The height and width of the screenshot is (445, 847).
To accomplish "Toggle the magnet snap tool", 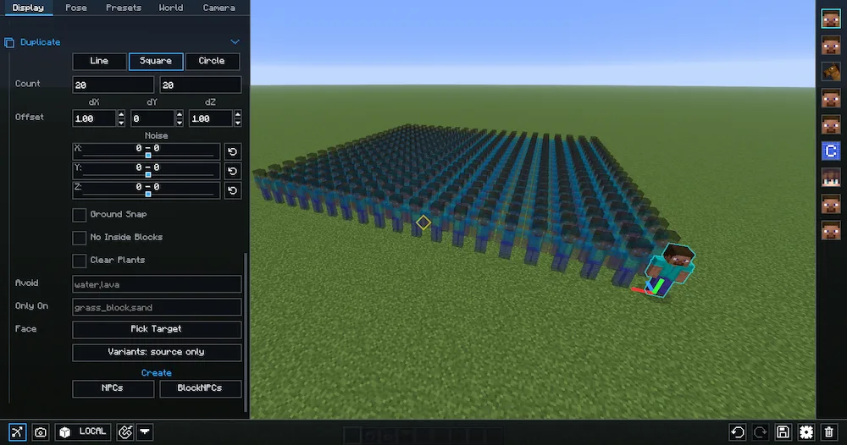I will tap(125, 431).
